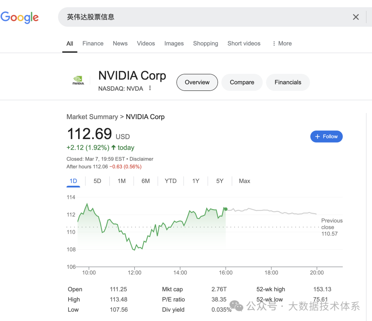Switch to the Finance tab
Image resolution: width=372 pixels, height=321 pixels.
point(93,43)
